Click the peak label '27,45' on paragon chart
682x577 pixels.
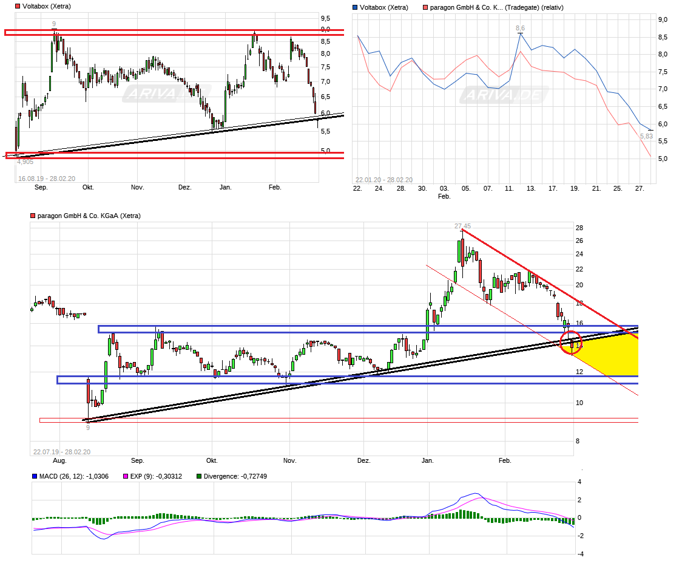click(x=462, y=226)
